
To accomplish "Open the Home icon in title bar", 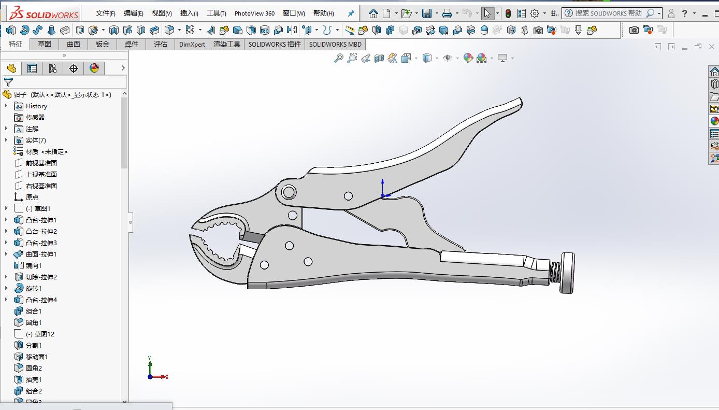I will coord(373,13).
